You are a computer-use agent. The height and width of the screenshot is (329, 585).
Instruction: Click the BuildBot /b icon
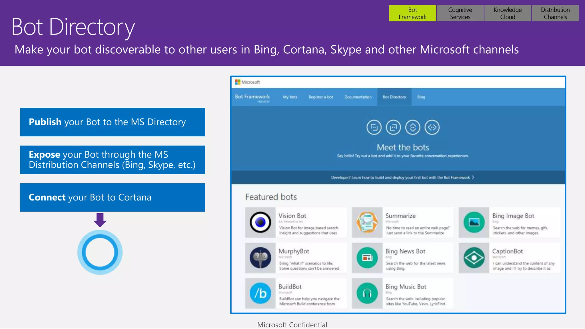pos(260,293)
